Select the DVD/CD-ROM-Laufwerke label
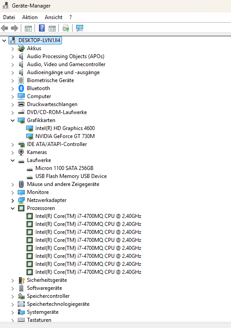Image resolution: width=231 pixels, height=328 pixels. coord(57,112)
